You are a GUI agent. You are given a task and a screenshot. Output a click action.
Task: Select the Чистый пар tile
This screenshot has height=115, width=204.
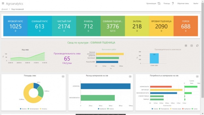point(64,26)
